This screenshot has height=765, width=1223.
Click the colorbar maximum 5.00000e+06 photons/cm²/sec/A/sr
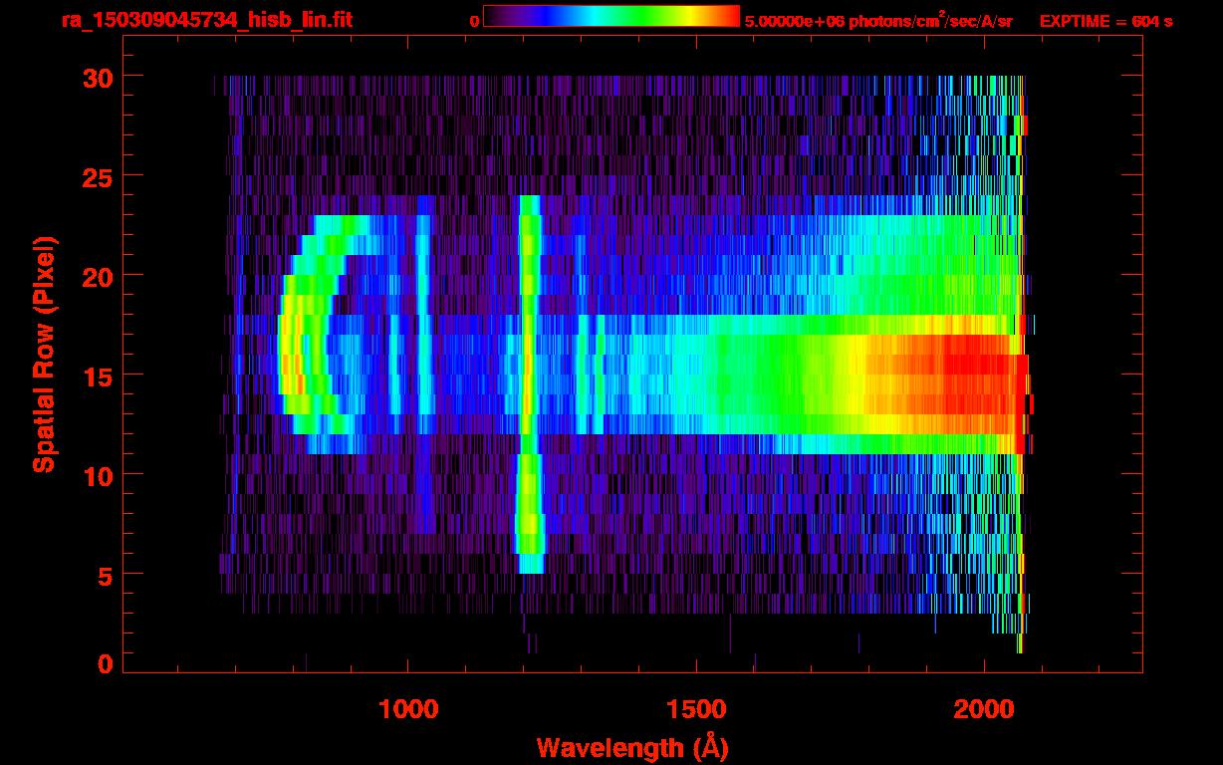pos(878,20)
